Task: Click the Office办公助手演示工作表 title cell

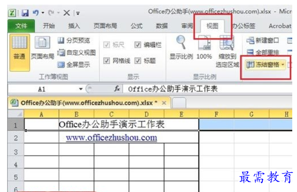Action: (x=112, y=124)
